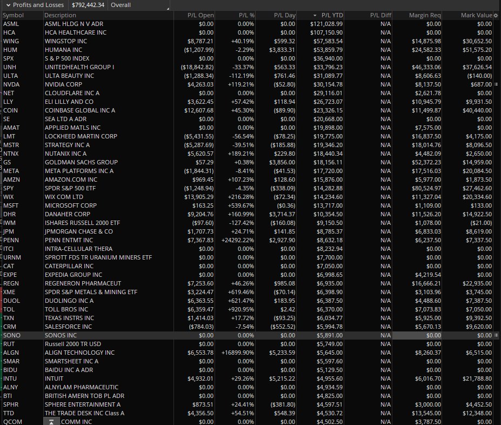Select the LMT symbol

pos(9,136)
